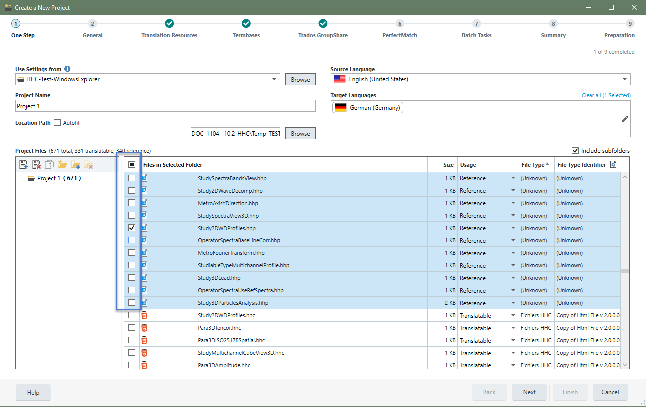
Task: Click the HTML icon of Study2DWDProfiles.hhc
Action: coord(144,315)
